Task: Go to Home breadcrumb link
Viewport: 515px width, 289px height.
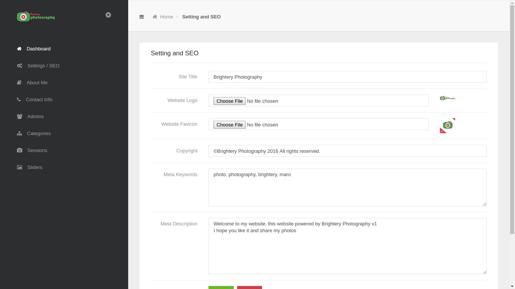Action: click(166, 17)
